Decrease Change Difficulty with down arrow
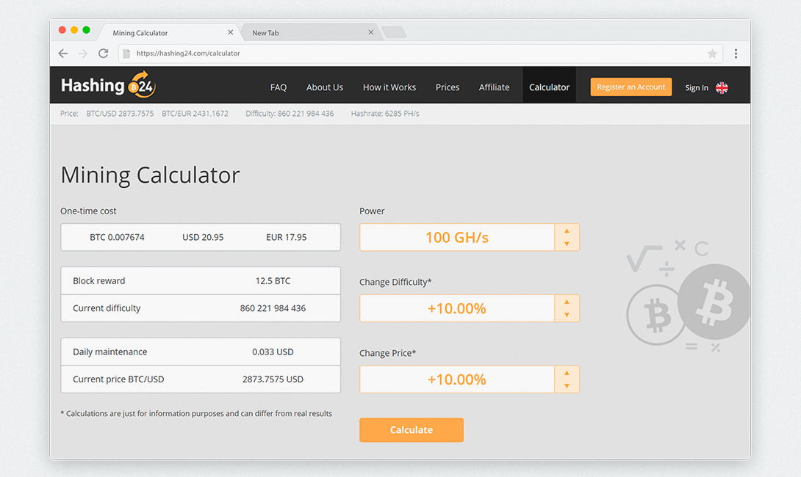This screenshot has height=477, width=801. point(567,315)
